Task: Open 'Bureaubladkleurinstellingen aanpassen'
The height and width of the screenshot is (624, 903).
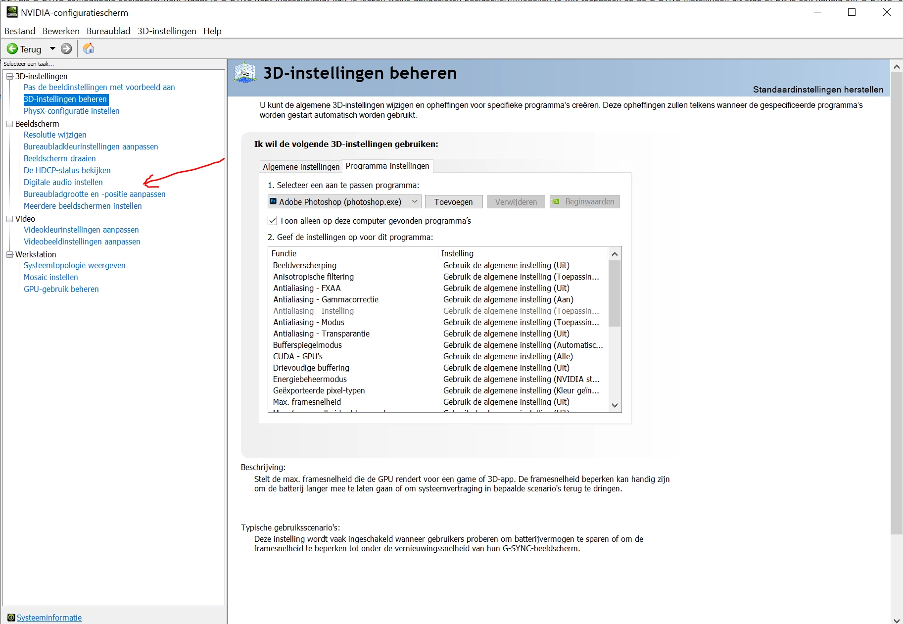Action: [x=91, y=146]
